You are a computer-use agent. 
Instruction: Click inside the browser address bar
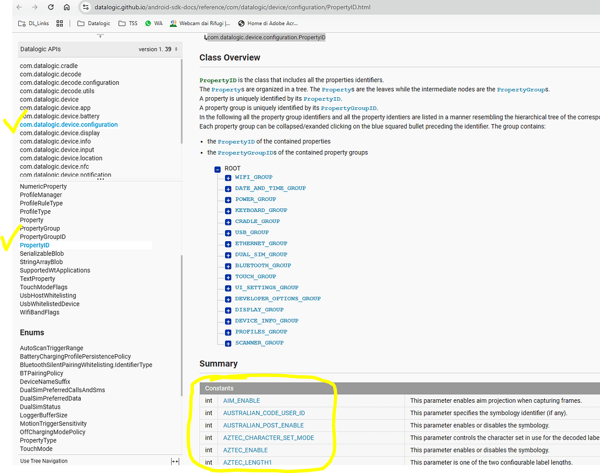coord(234,8)
